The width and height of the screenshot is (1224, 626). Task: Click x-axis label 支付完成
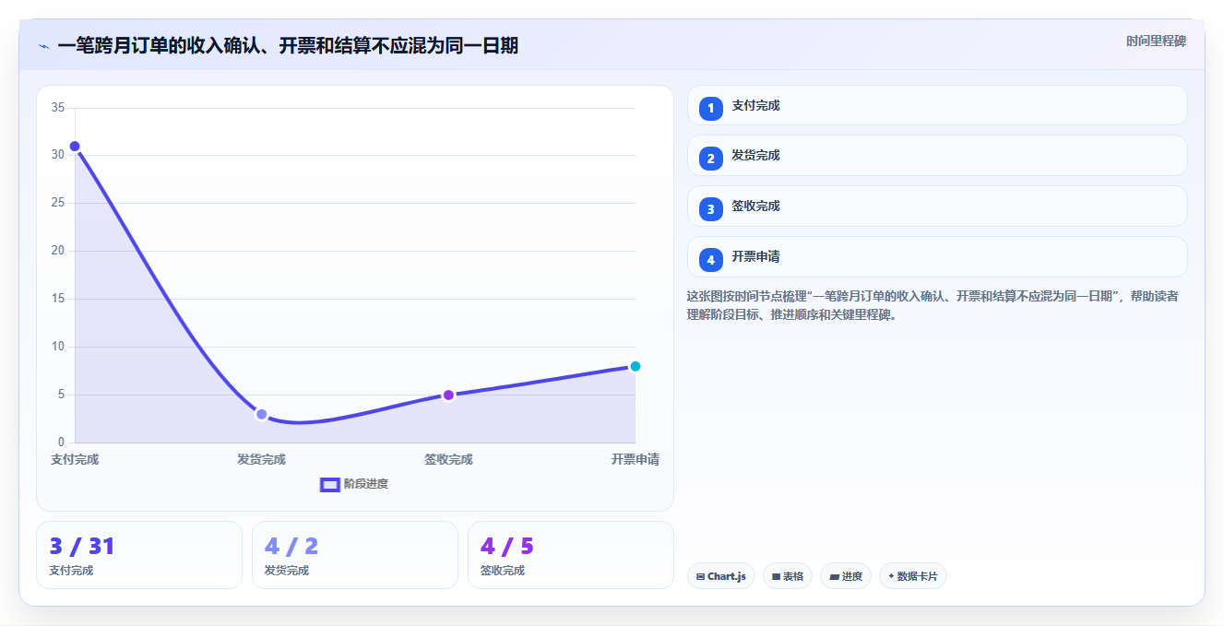[x=75, y=459]
